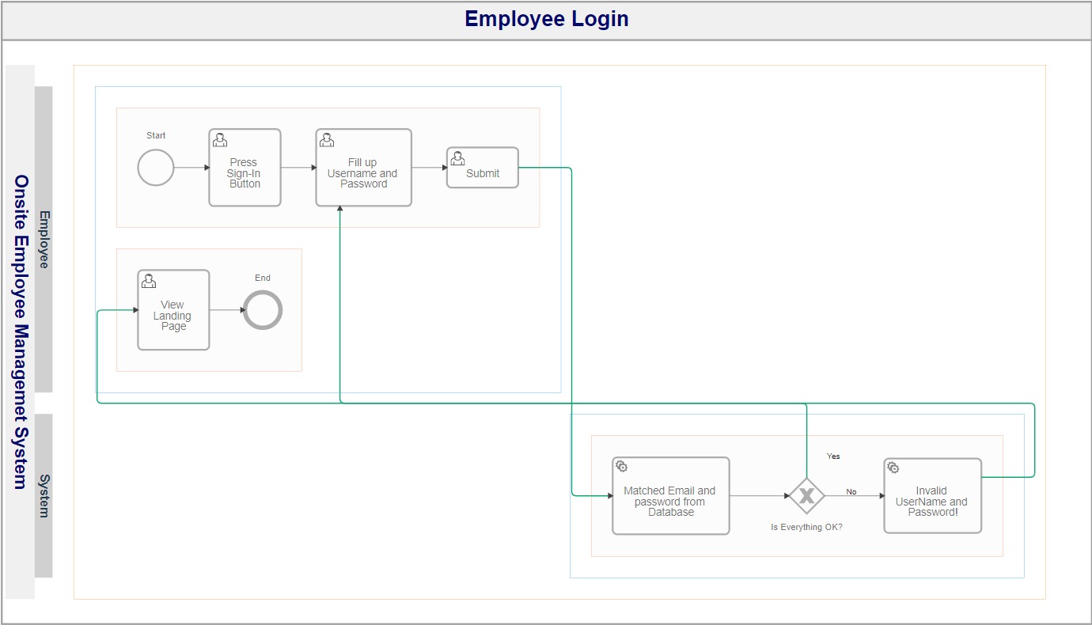Click the Start event circle
Screen dimensions: 1092x625
[x=156, y=168]
